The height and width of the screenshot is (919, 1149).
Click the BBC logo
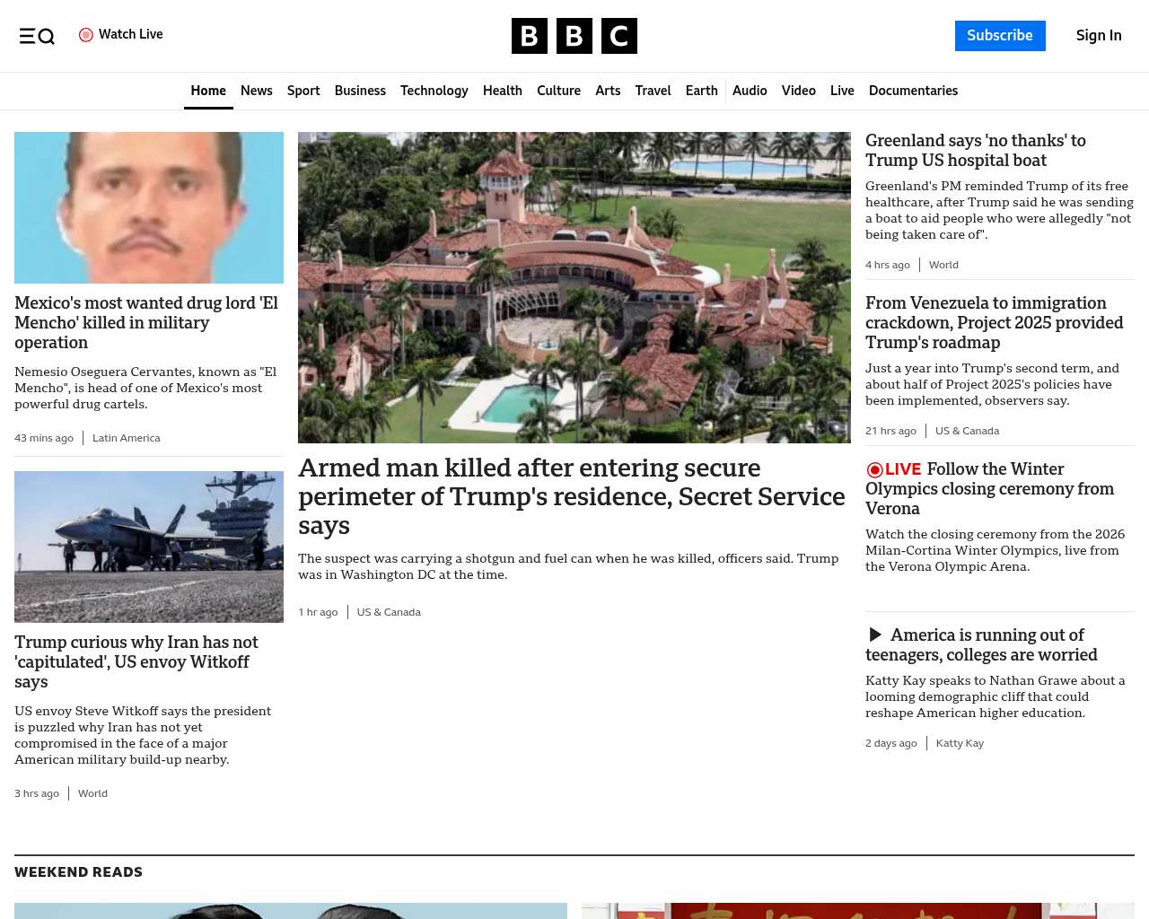click(x=574, y=36)
